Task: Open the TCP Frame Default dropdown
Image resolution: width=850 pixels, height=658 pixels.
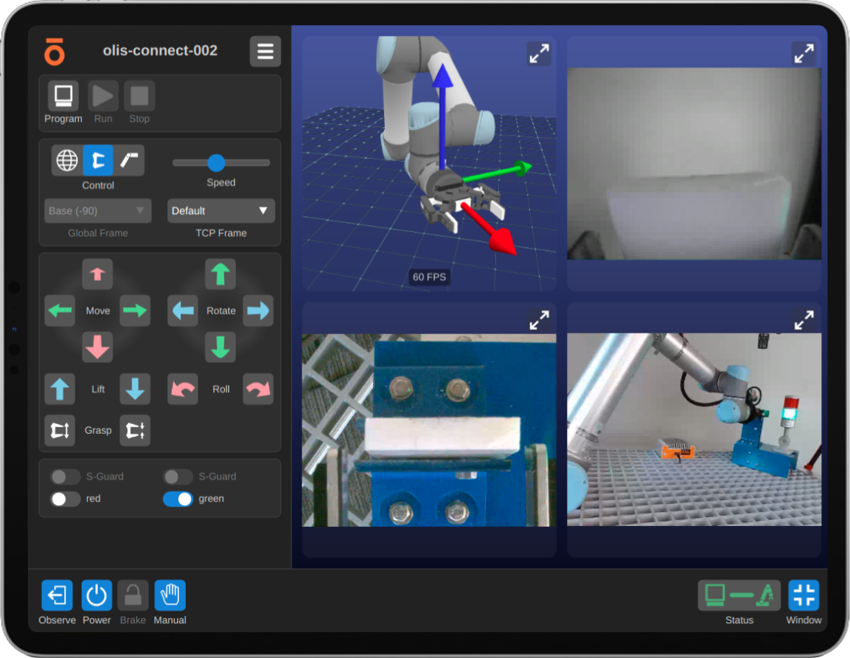Action: click(x=221, y=211)
